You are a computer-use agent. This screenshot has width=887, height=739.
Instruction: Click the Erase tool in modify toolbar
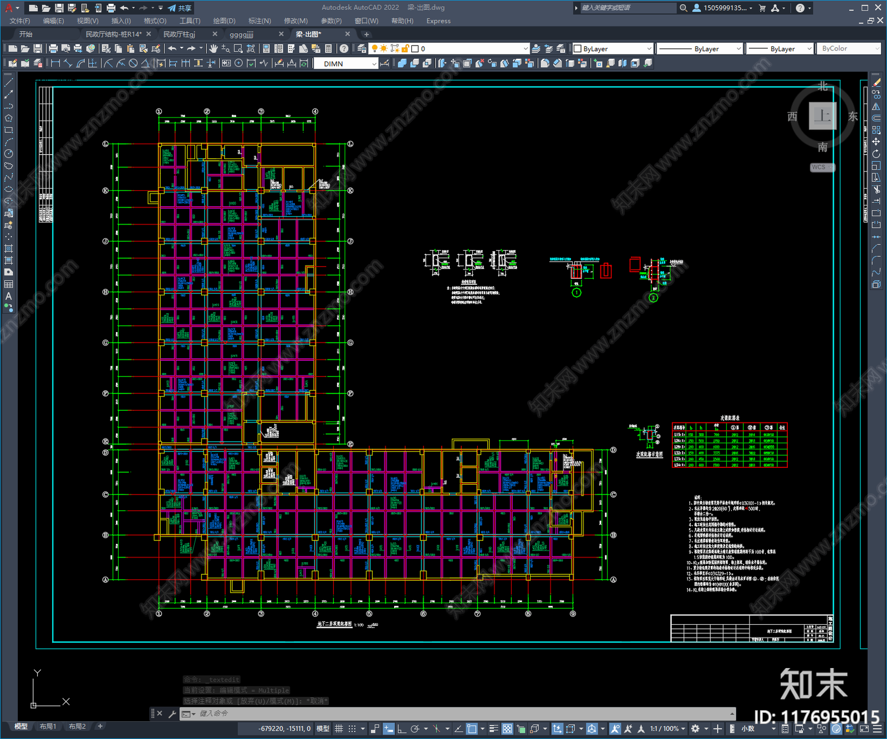[876, 83]
